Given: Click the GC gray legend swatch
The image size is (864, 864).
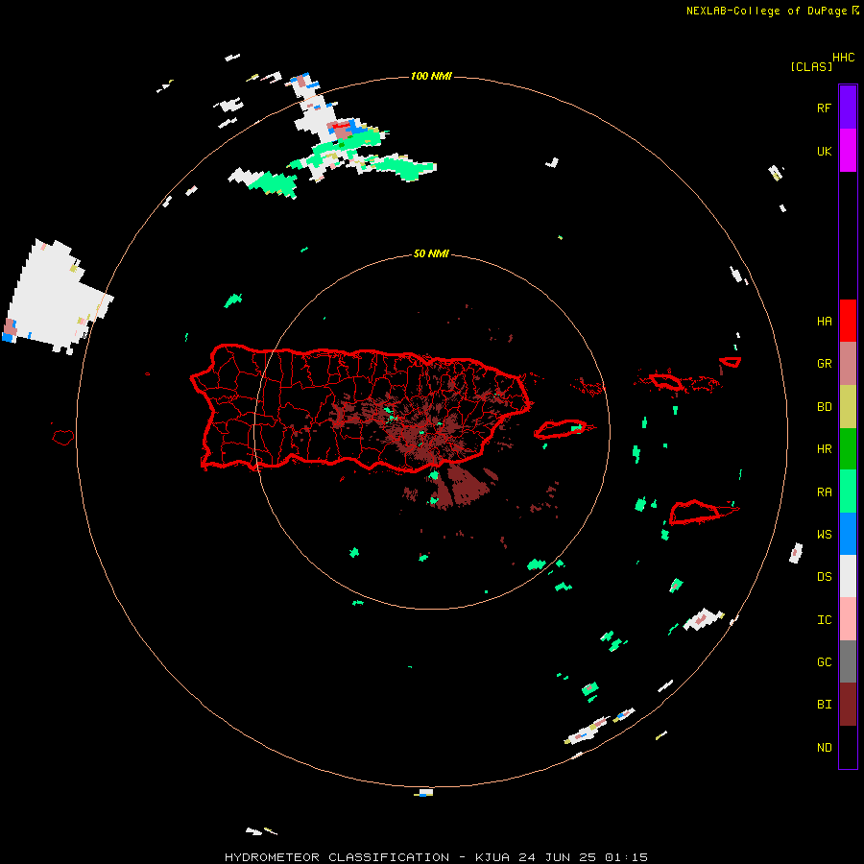Looking at the screenshot, I should 848,661.
